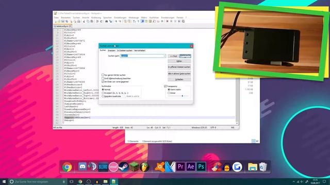Viewport: 330px width, 185px height.
Task: Open the Makro menu
Action: click(144, 17)
